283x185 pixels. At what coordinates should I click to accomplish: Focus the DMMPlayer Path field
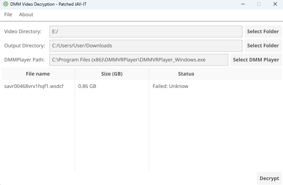pyautogui.click(x=139, y=60)
